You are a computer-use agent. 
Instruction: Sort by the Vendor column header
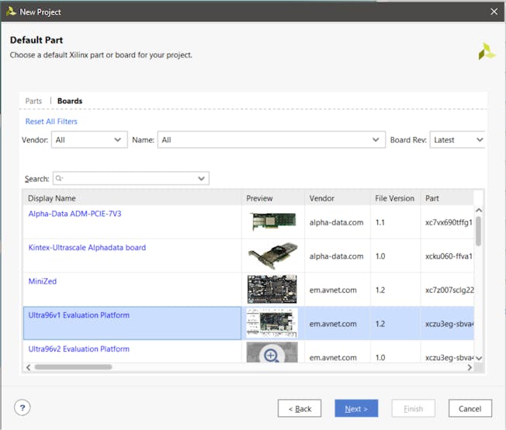[x=338, y=198]
